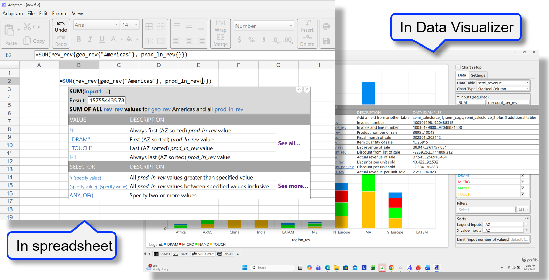
Task: Close the SUM formula helper popup
Action: (x=307, y=90)
